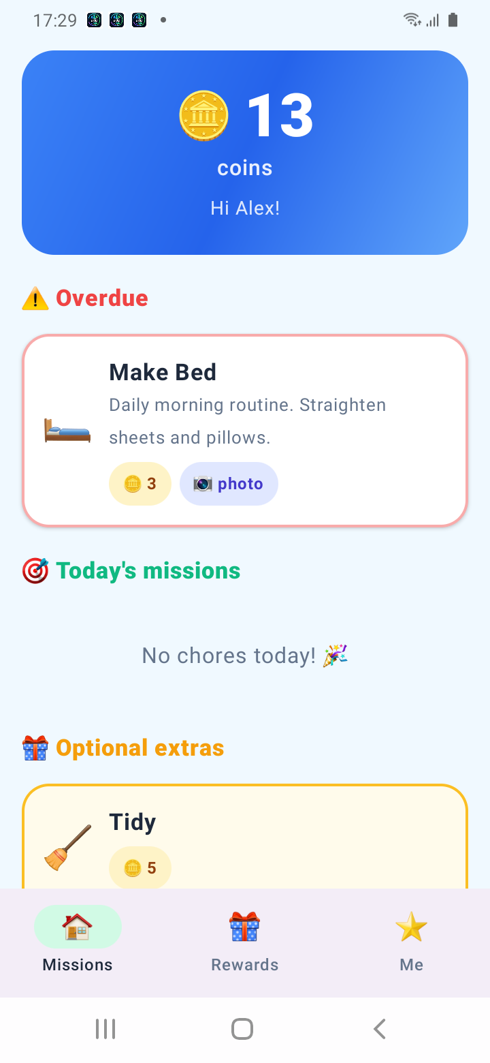Tap the gift icon in bottom navigation
Image resolution: width=490 pixels, height=1063 pixels.
pos(244,927)
